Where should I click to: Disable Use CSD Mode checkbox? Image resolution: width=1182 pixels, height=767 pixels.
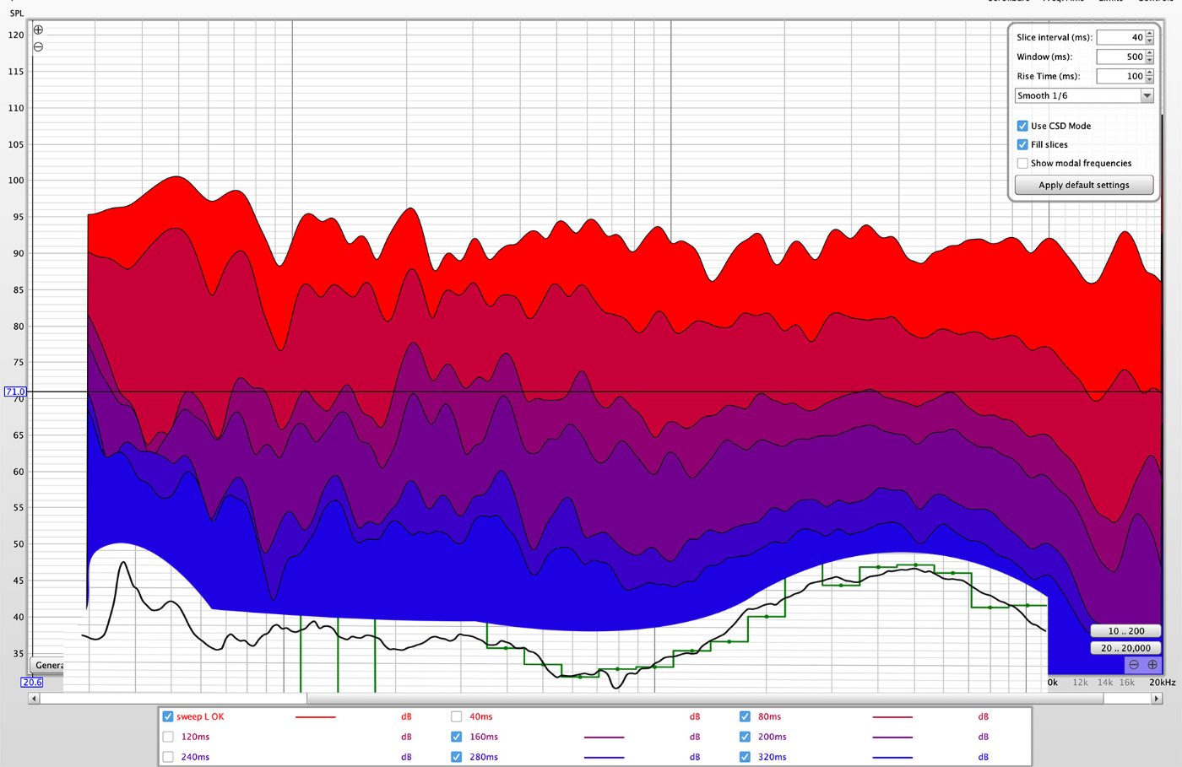point(1022,126)
